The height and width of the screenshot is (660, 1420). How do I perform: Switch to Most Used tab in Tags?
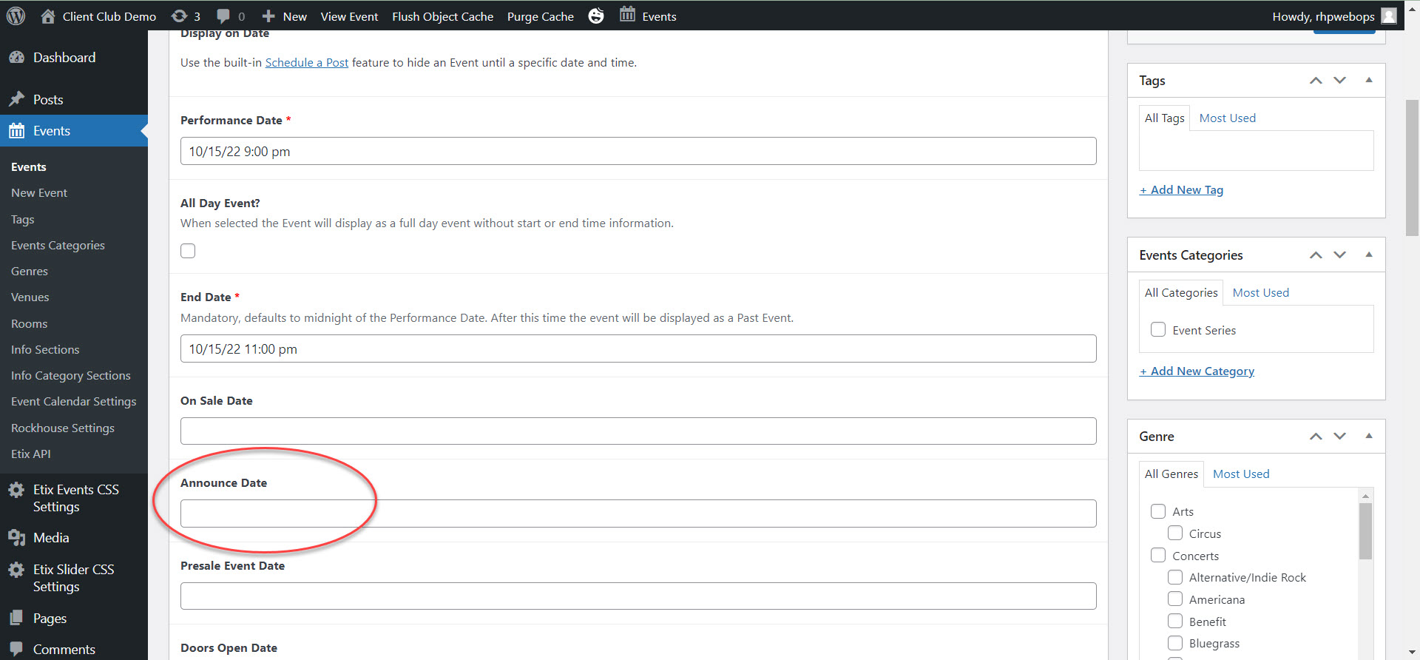pyautogui.click(x=1227, y=118)
